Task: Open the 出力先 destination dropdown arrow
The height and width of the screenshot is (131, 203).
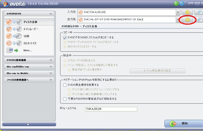Action: [x=178, y=20]
